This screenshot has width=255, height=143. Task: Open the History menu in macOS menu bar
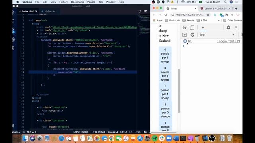[63, 2]
